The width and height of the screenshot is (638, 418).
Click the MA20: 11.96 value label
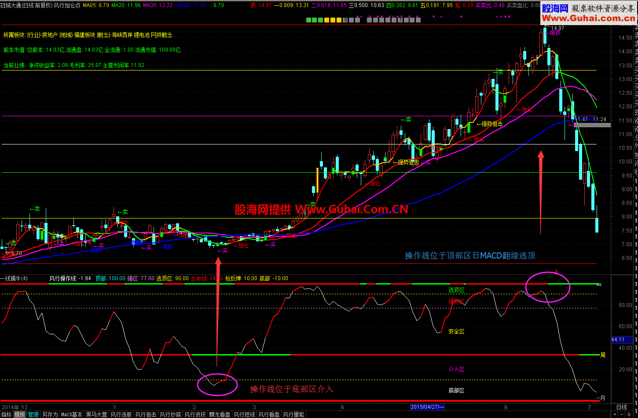[x=126, y=5]
